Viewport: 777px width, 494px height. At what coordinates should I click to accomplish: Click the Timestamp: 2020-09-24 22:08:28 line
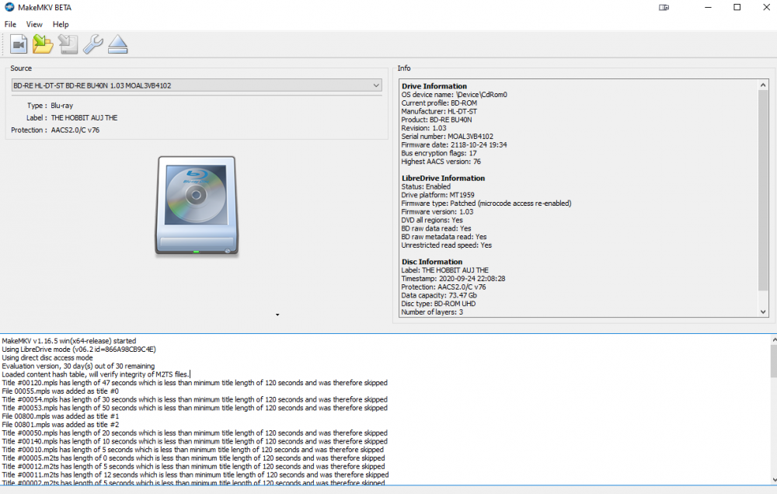tap(453, 279)
